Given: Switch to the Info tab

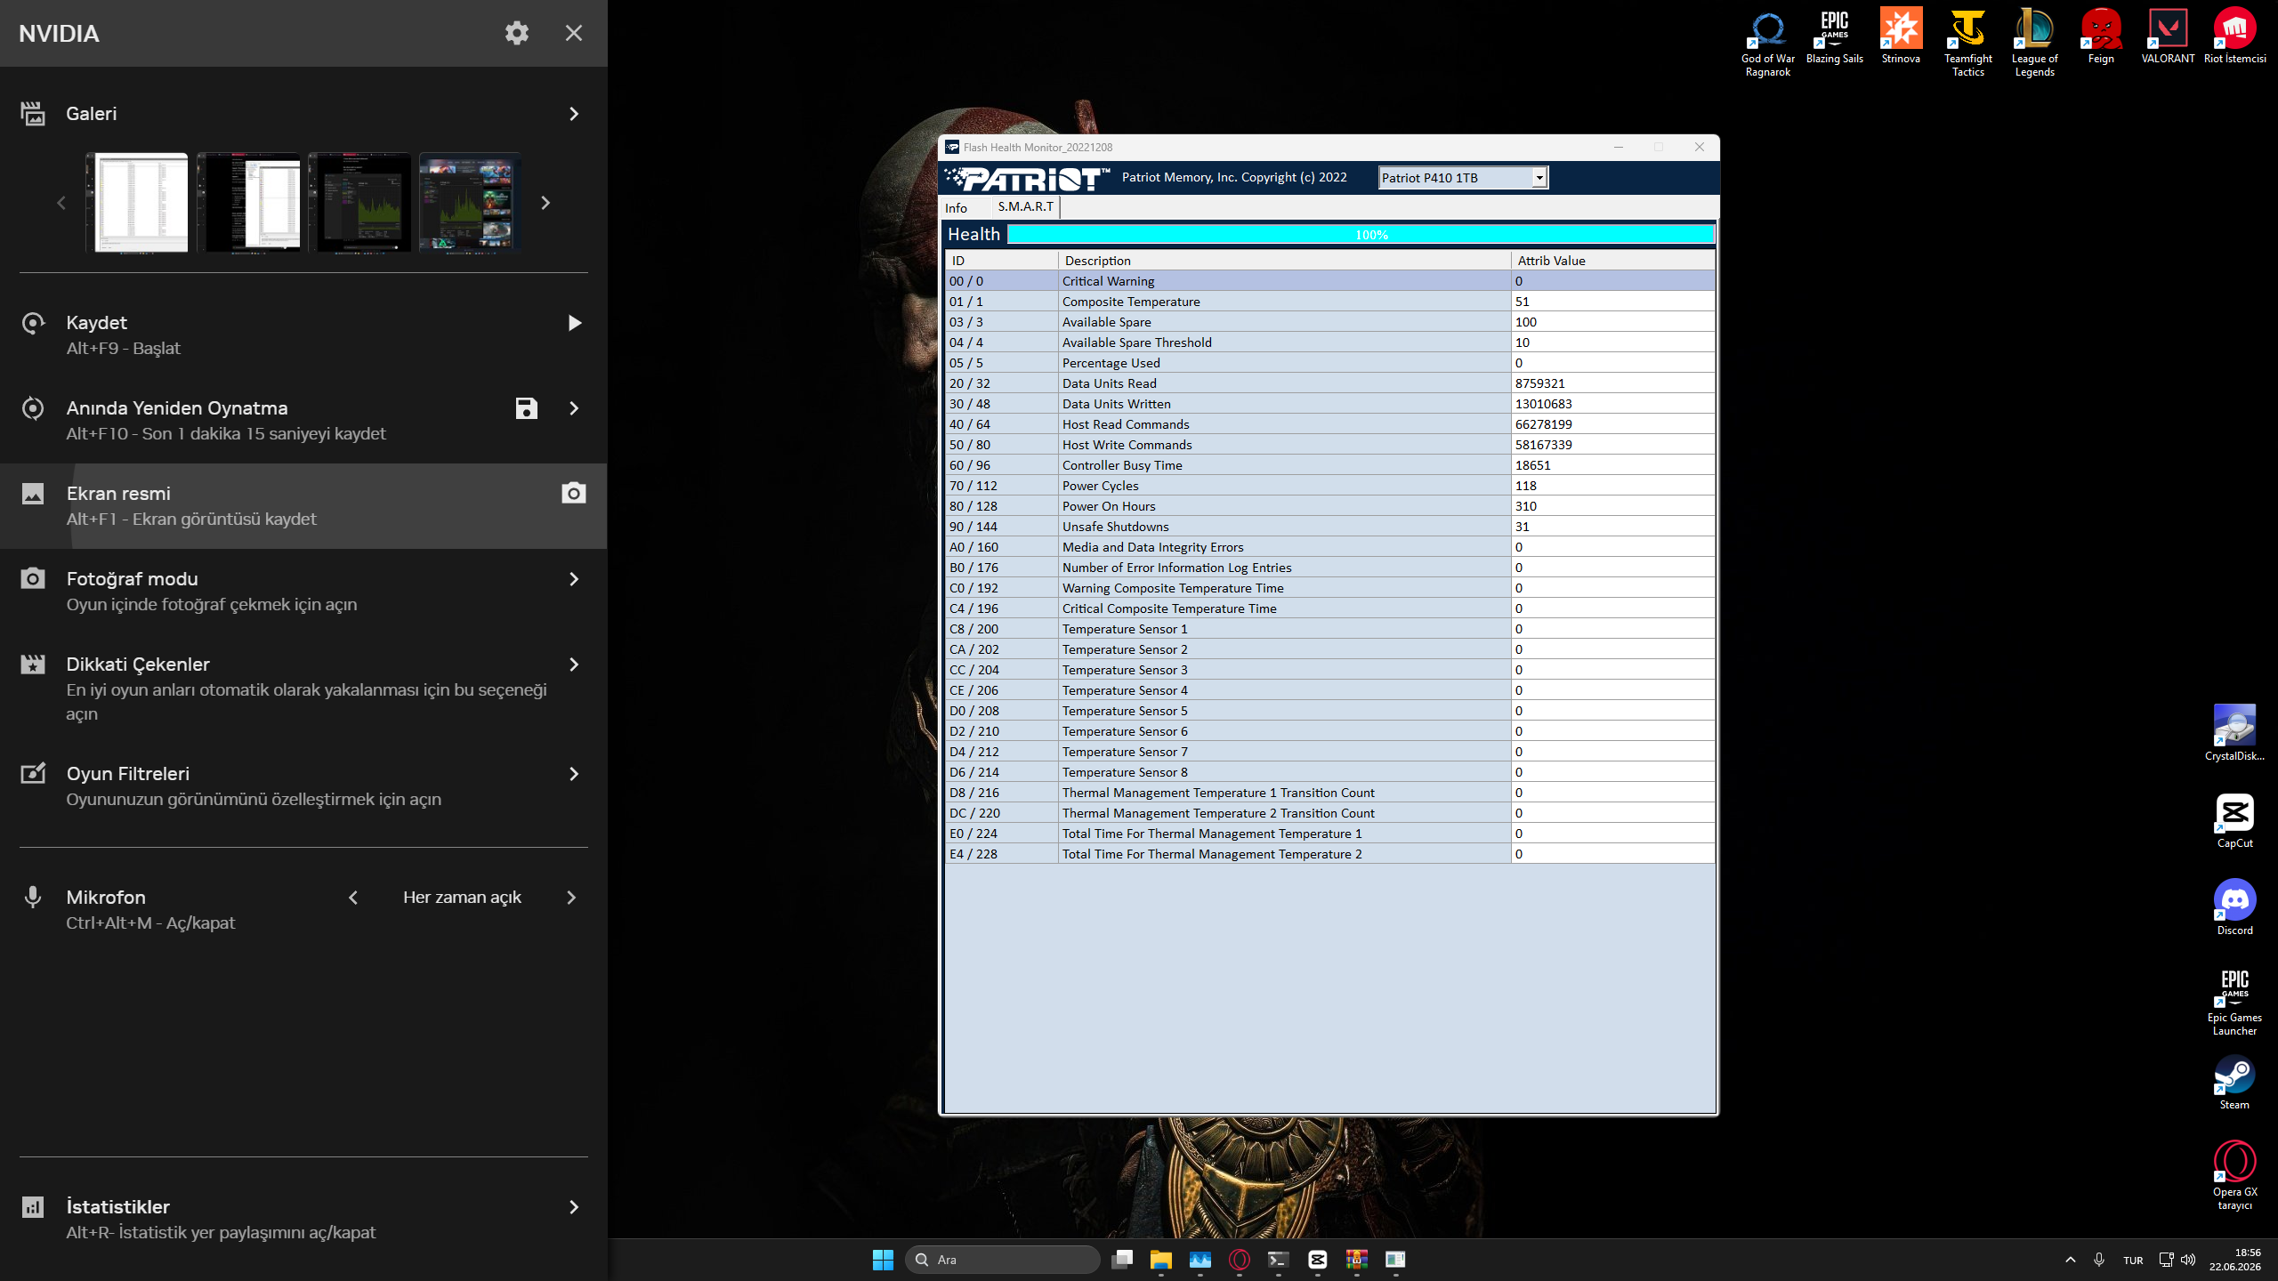Looking at the screenshot, I should [957, 208].
